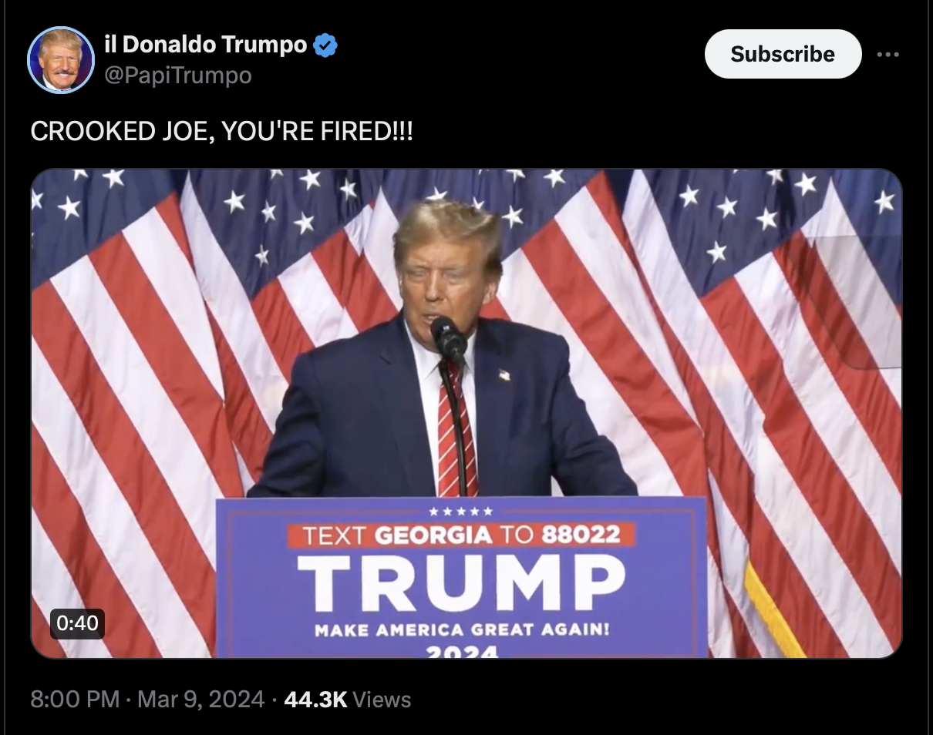
Task: Click the blue verified checkmark badge
Action: 325,45
